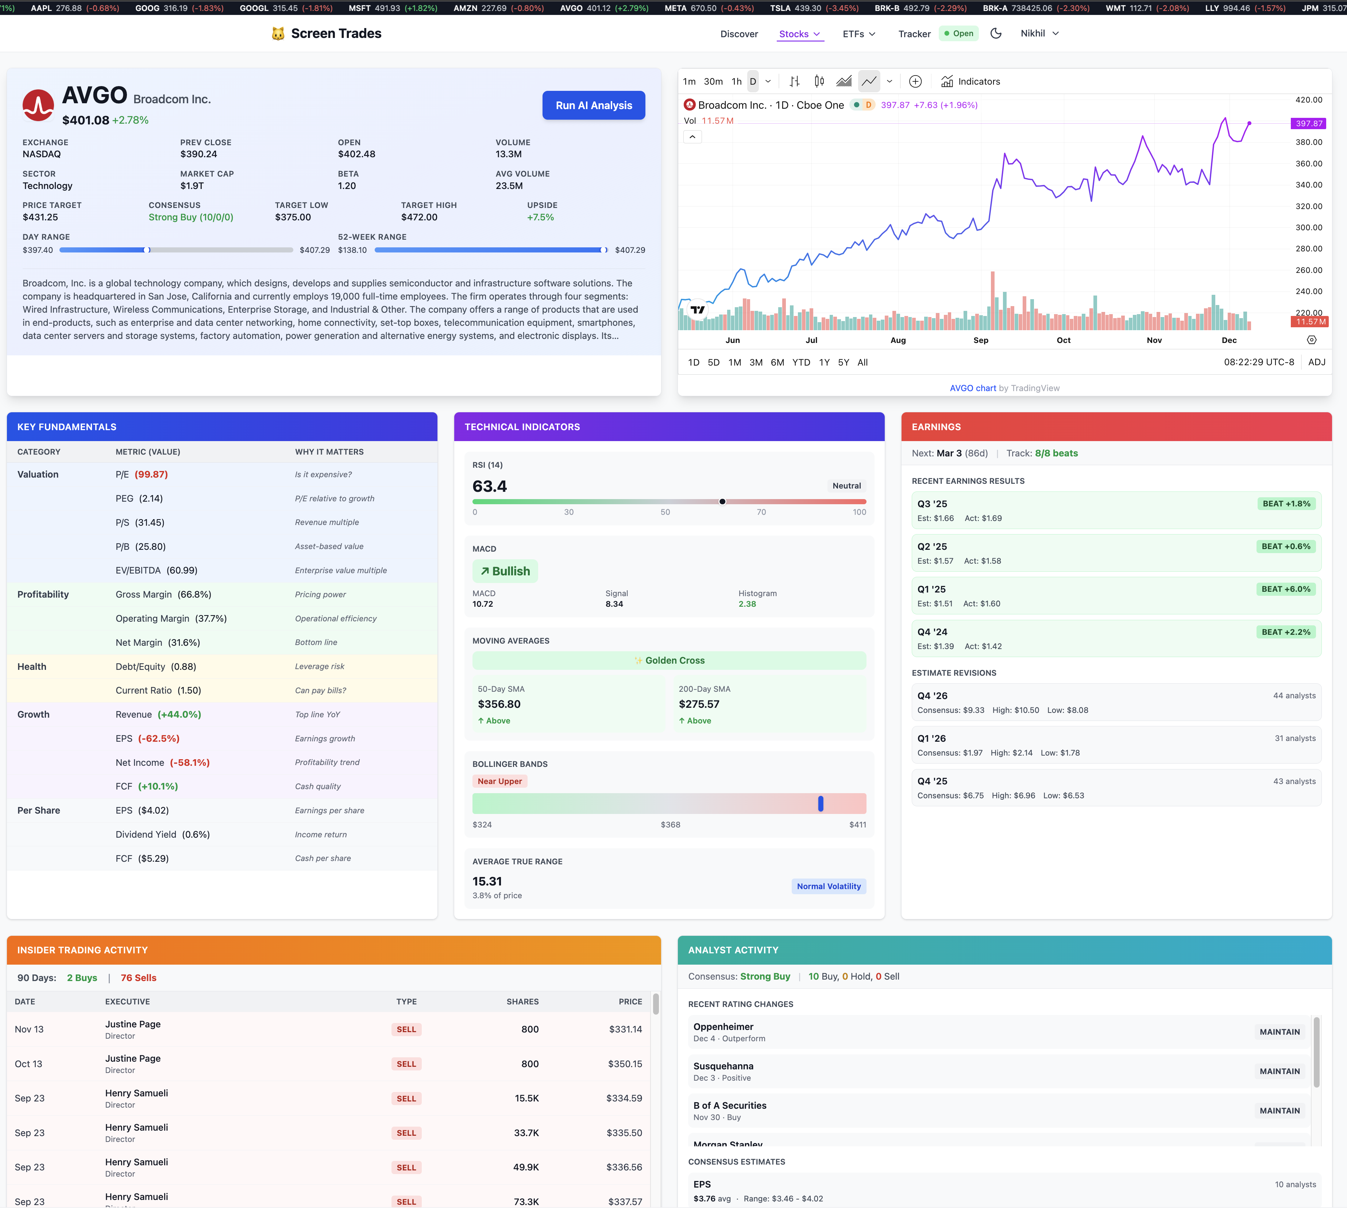Click the TradingView logo on the chart
The width and height of the screenshot is (1347, 1212).
[698, 310]
